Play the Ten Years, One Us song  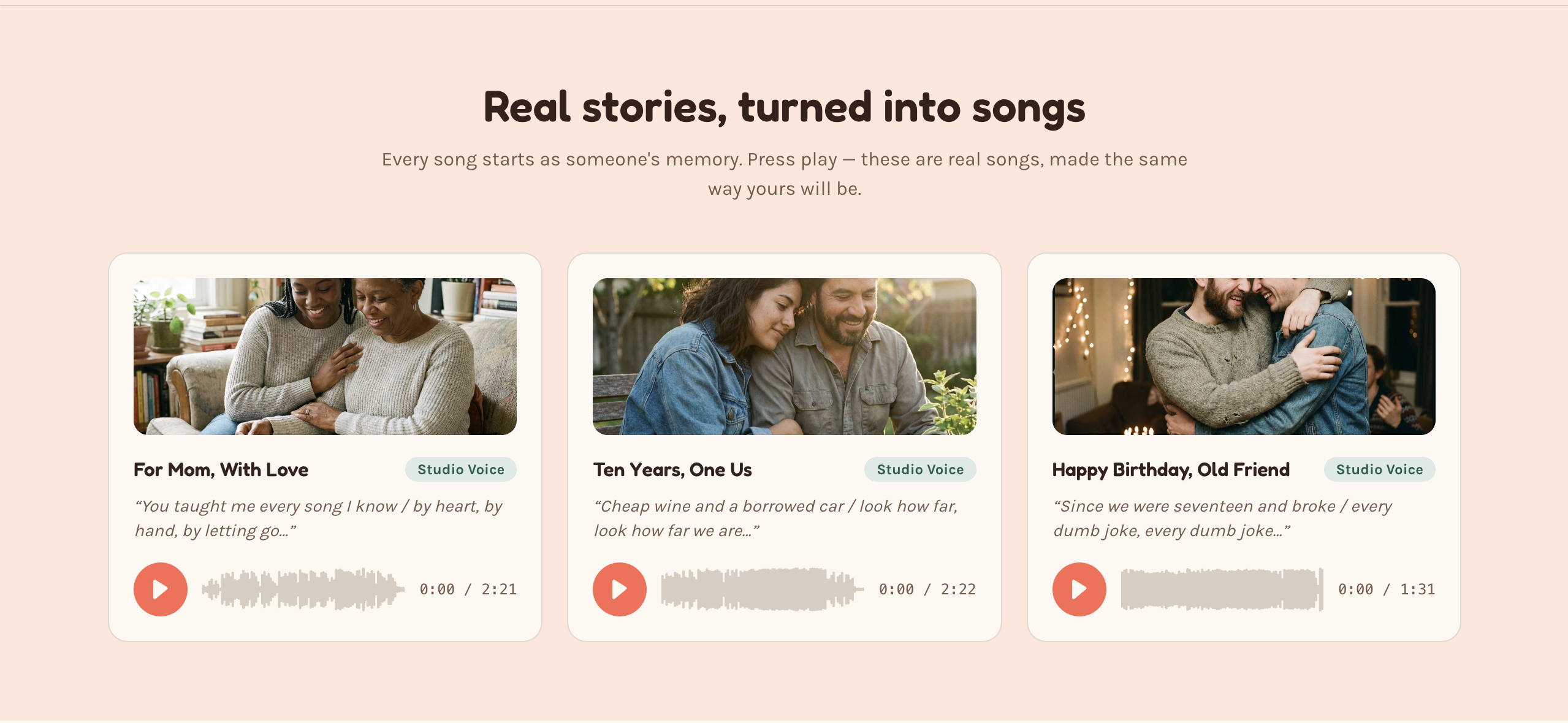[x=619, y=589]
